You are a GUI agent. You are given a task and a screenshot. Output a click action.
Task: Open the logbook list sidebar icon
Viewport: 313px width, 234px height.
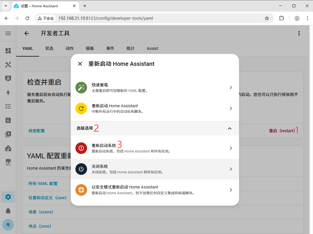8,106
